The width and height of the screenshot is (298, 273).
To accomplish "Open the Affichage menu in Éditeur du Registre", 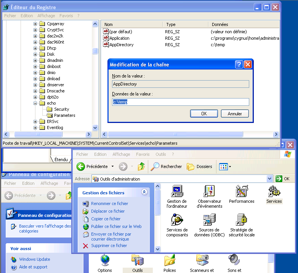I will pyautogui.click(x=46, y=16).
